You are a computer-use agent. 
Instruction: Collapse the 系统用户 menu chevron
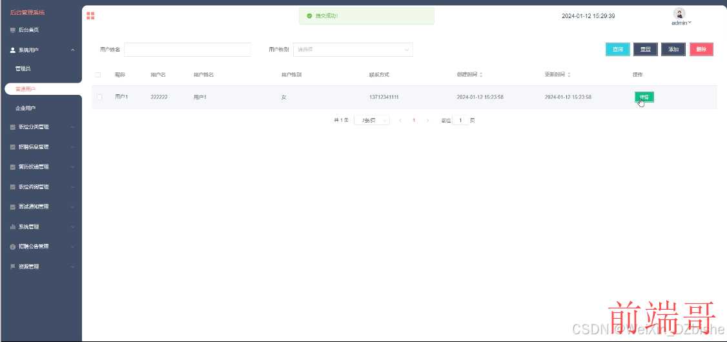point(73,50)
